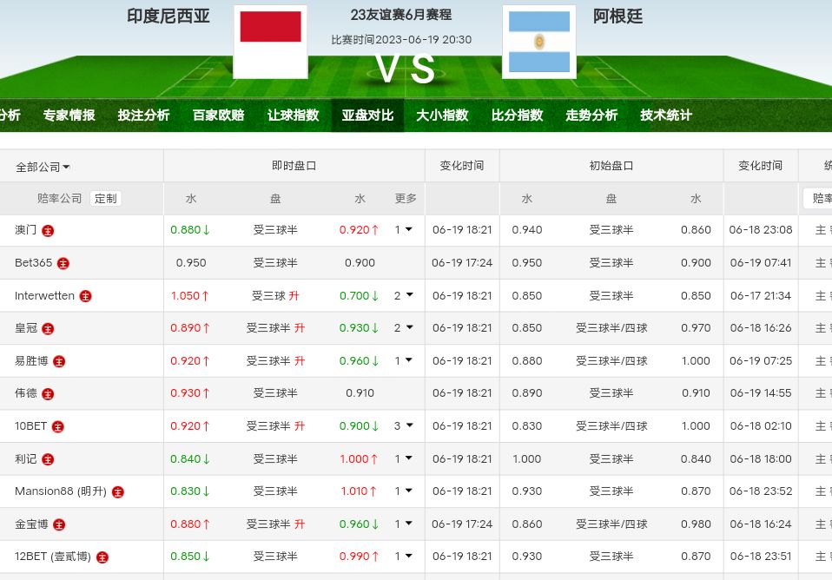
Task: Expand more odds for the Interwetten row
Action: 404,295
